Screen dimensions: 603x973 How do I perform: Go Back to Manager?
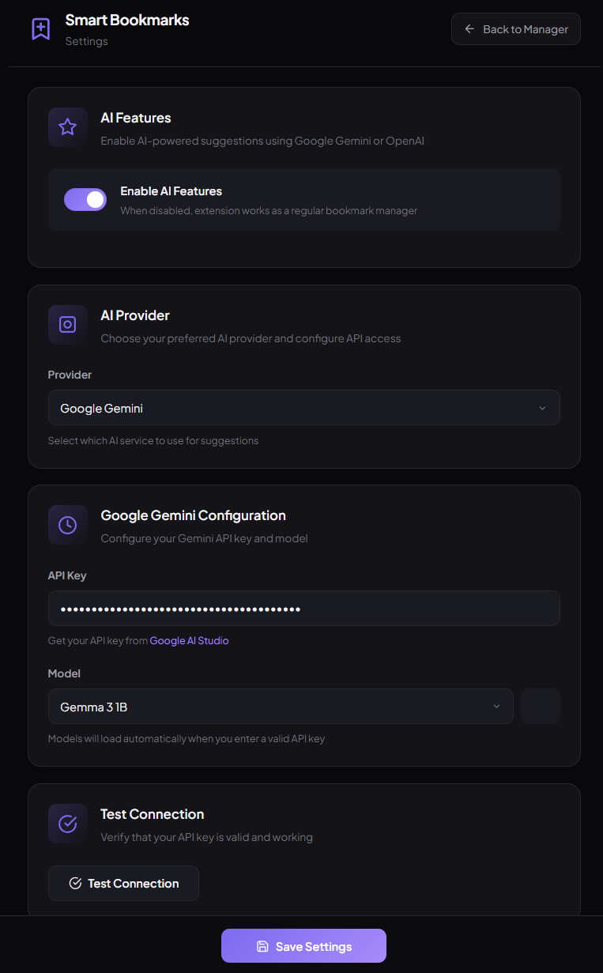pos(516,29)
